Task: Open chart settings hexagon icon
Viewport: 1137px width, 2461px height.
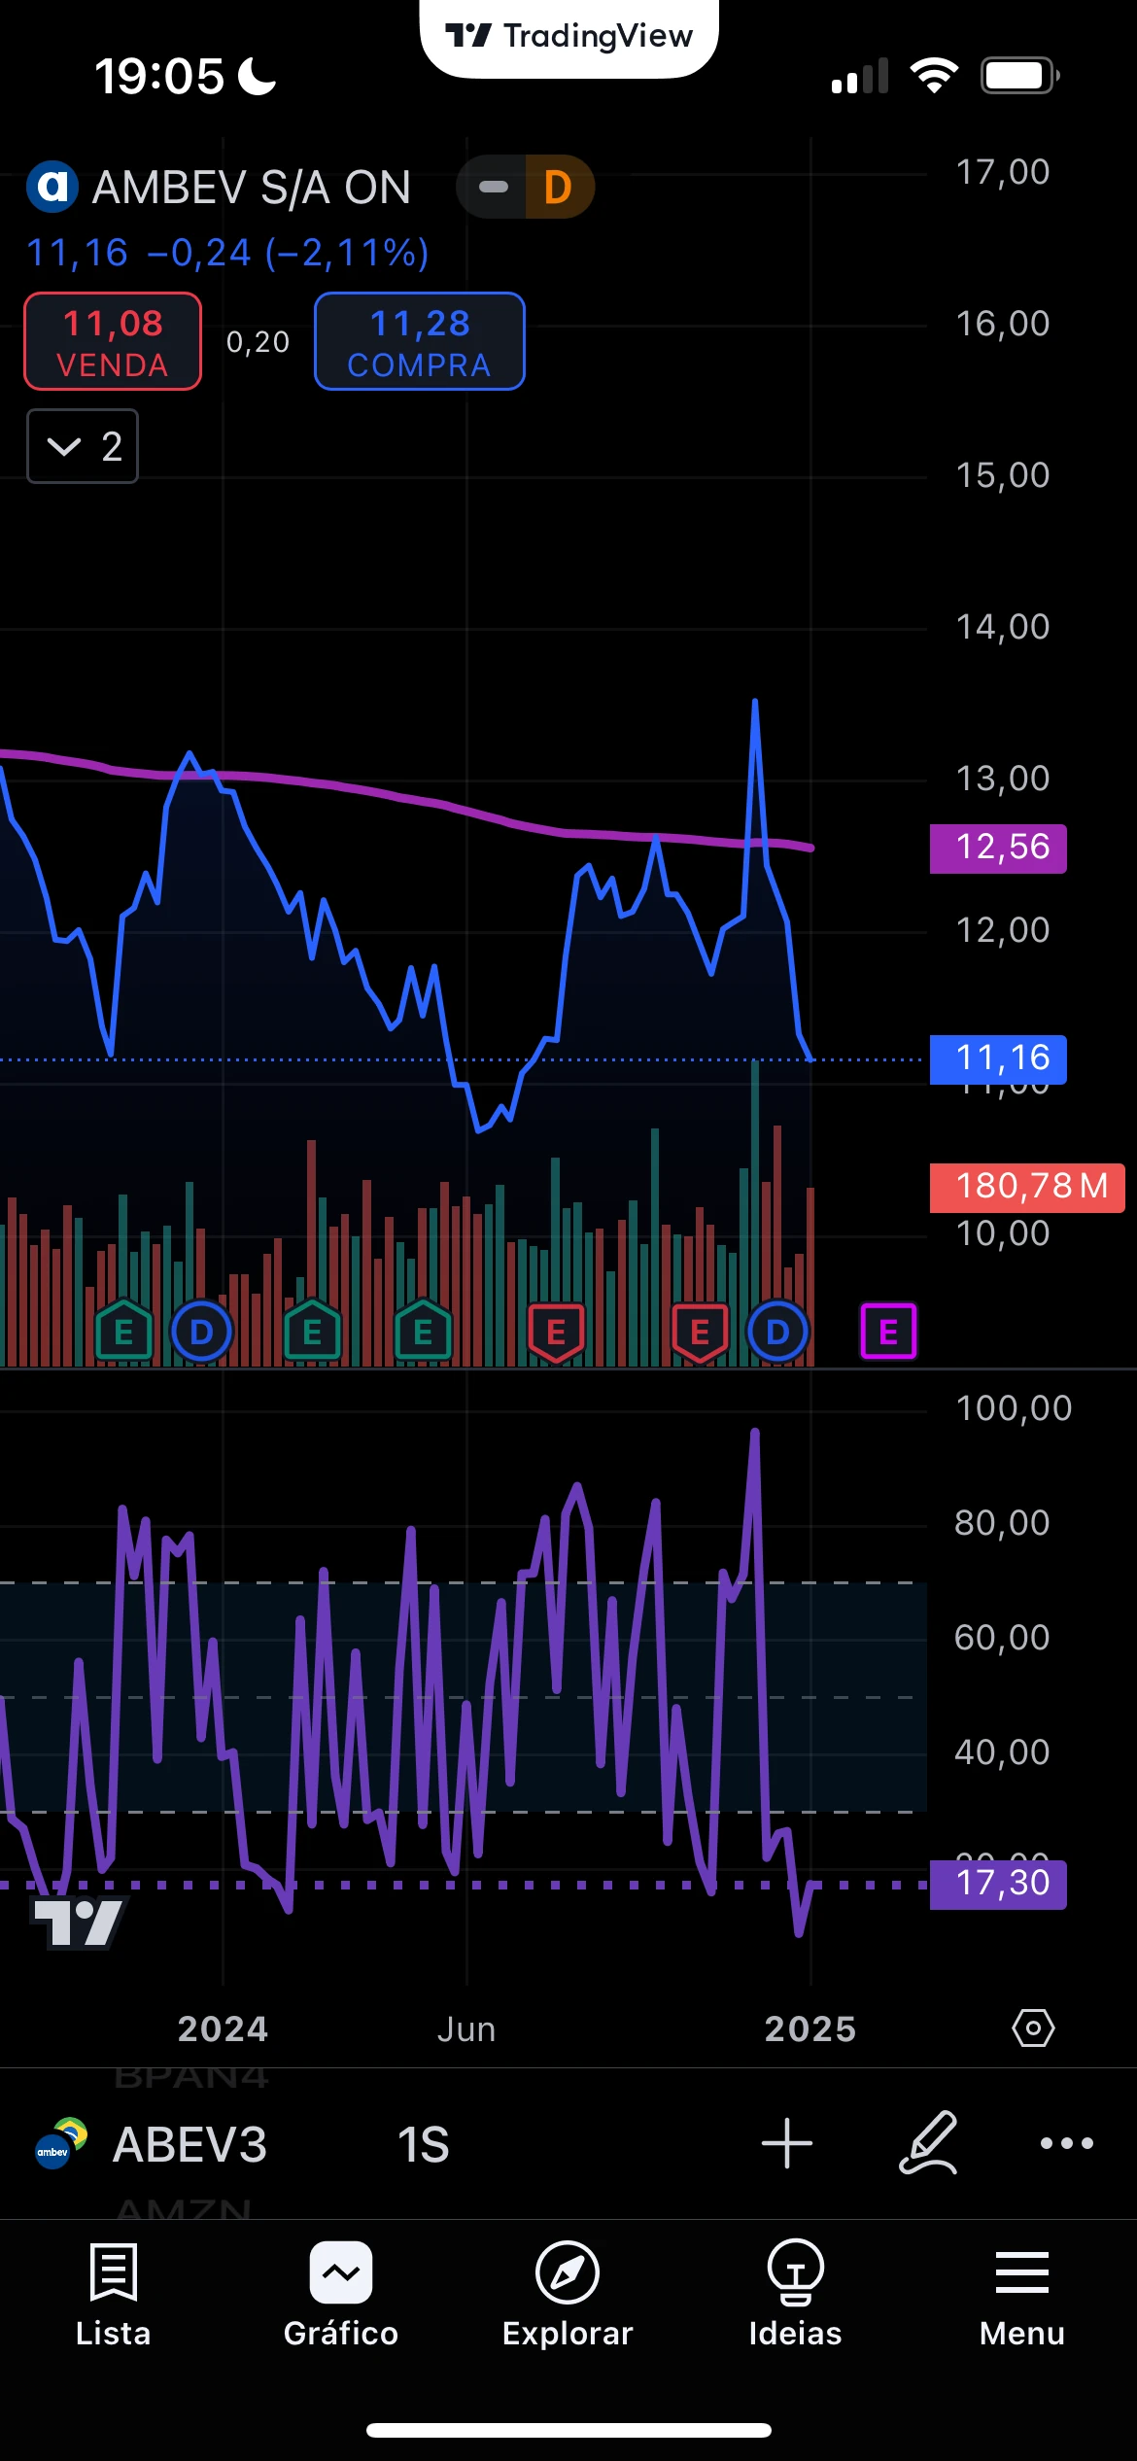Action: pos(1033,2028)
